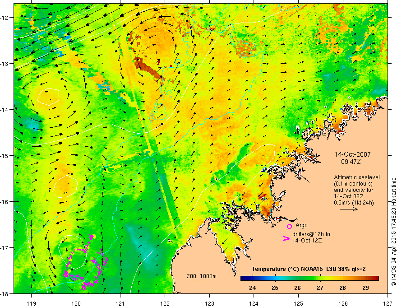Screen dimensions: 397x307
Task: Click the dark blue end of temperature colorbar
Action: pos(245,278)
